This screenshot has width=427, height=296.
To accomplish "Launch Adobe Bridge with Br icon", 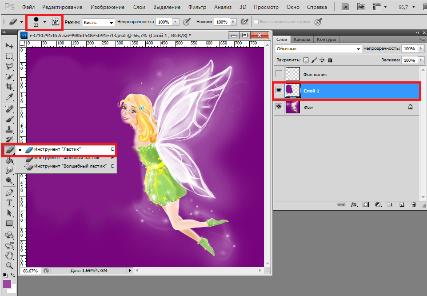I will pos(345,7).
